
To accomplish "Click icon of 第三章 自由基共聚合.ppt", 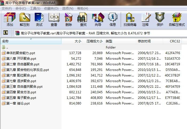I will coord(4,86).
